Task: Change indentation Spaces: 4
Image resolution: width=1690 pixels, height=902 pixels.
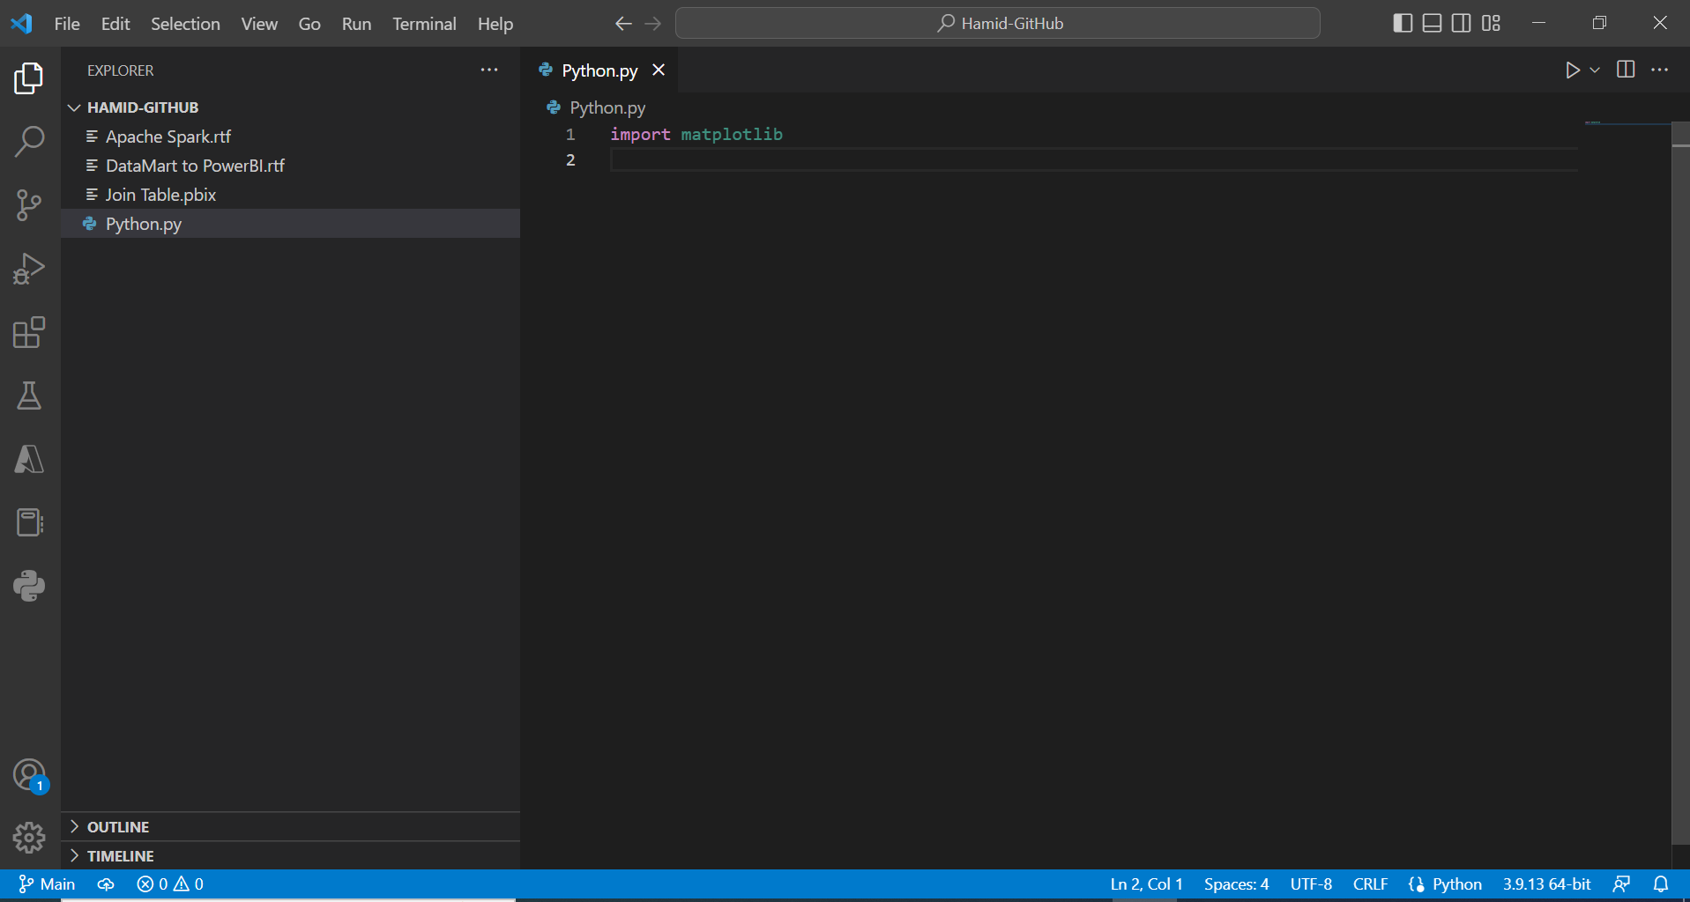Action: point(1236,884)
